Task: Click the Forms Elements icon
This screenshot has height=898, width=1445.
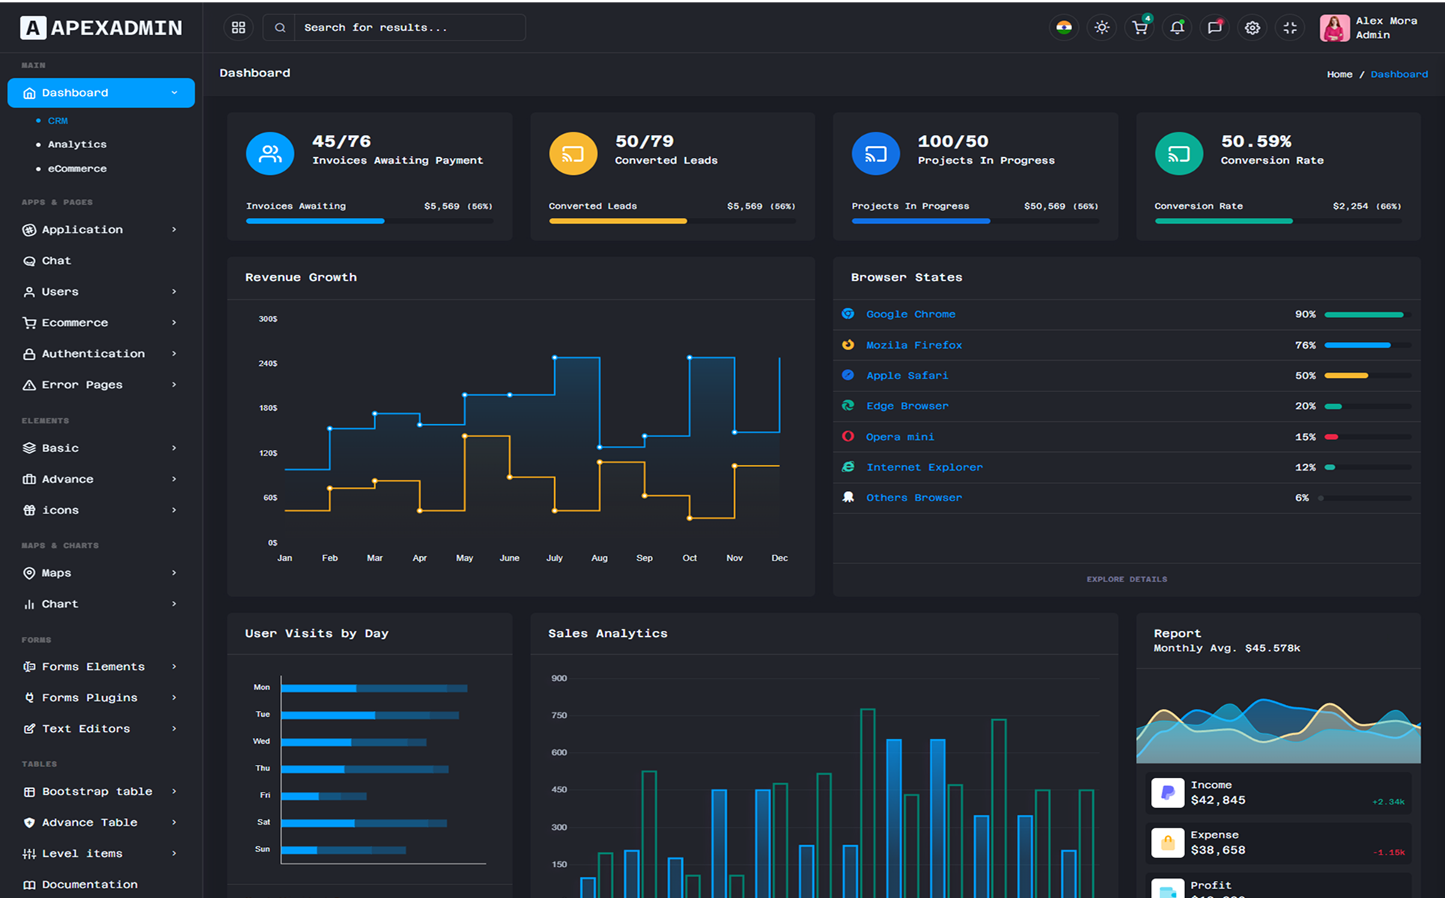Action: pyautogui.click(x=29, y=667)
